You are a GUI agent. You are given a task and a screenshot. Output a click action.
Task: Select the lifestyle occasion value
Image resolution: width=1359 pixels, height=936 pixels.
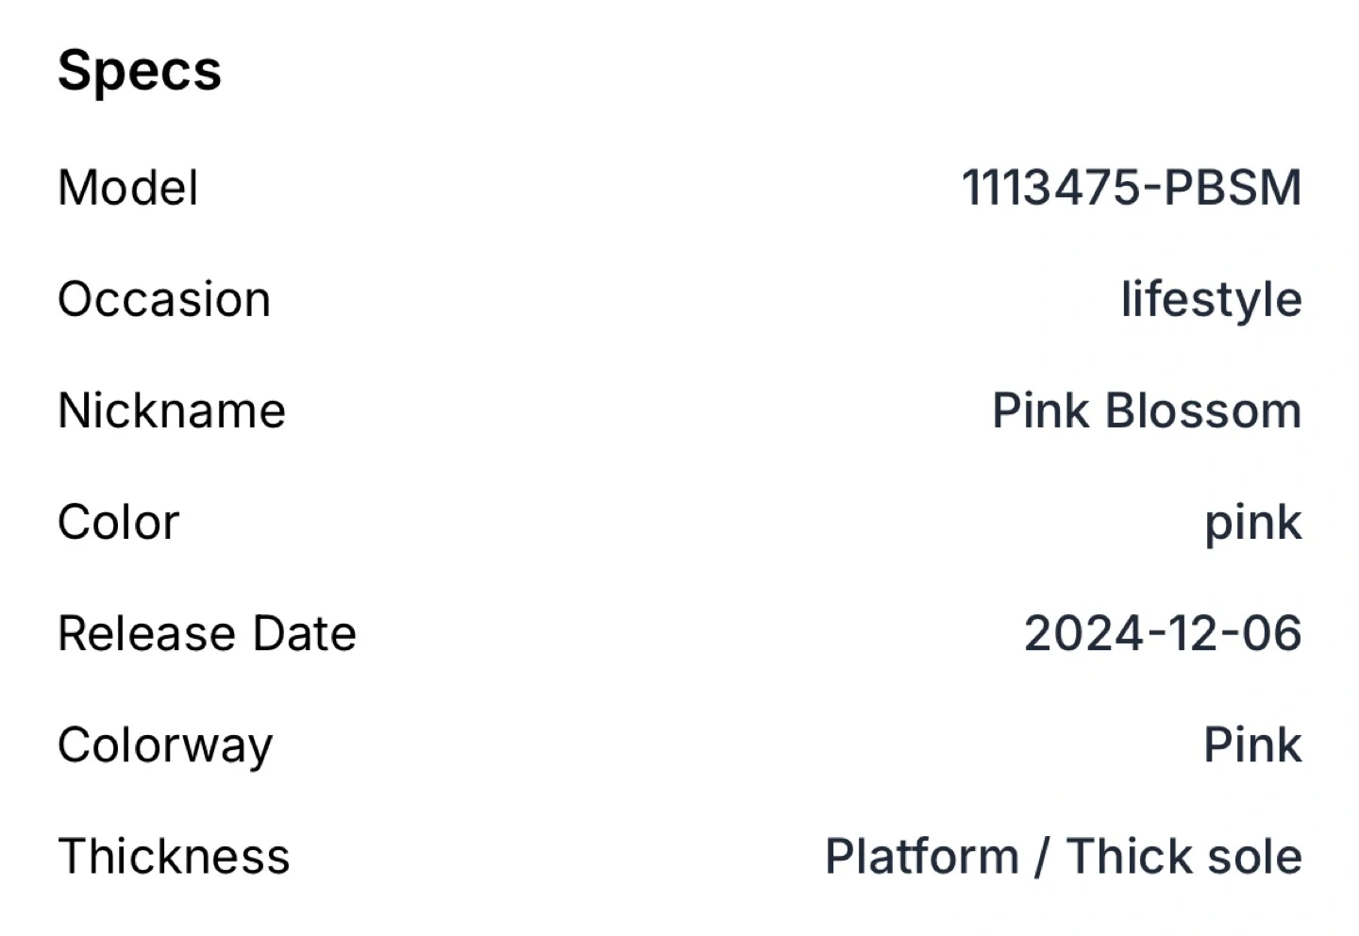1211,299
